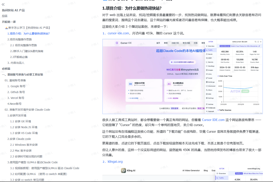Go to '2.3开船前必备' outline item

[19, 57]
